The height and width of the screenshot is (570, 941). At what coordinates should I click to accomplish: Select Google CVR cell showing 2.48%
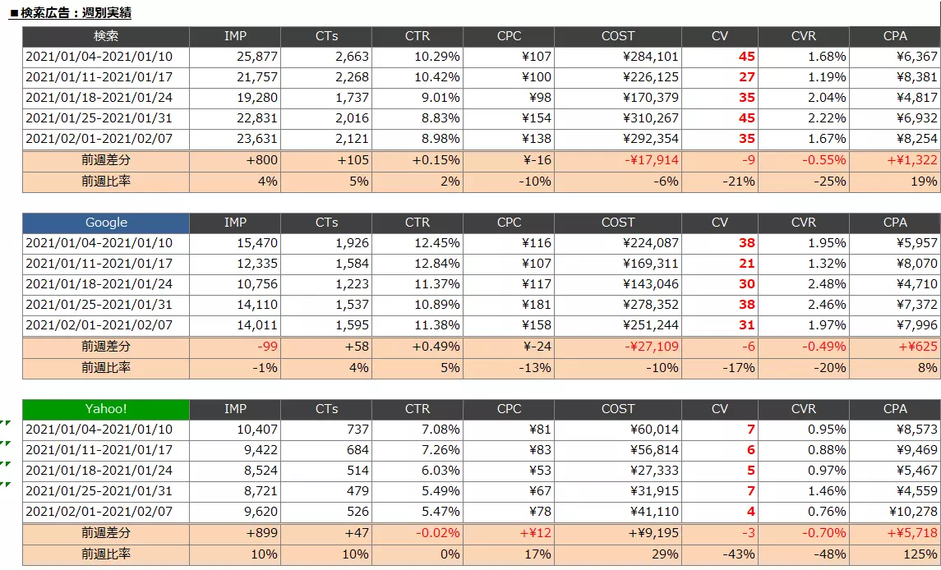pos(805,284)
